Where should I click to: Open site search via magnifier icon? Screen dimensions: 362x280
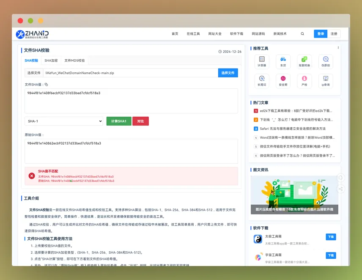302,33
